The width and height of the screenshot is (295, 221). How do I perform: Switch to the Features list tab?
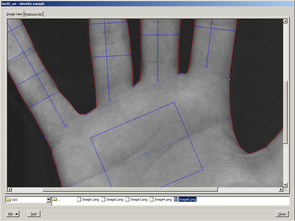pyautogui.click(x=33, y=14)
